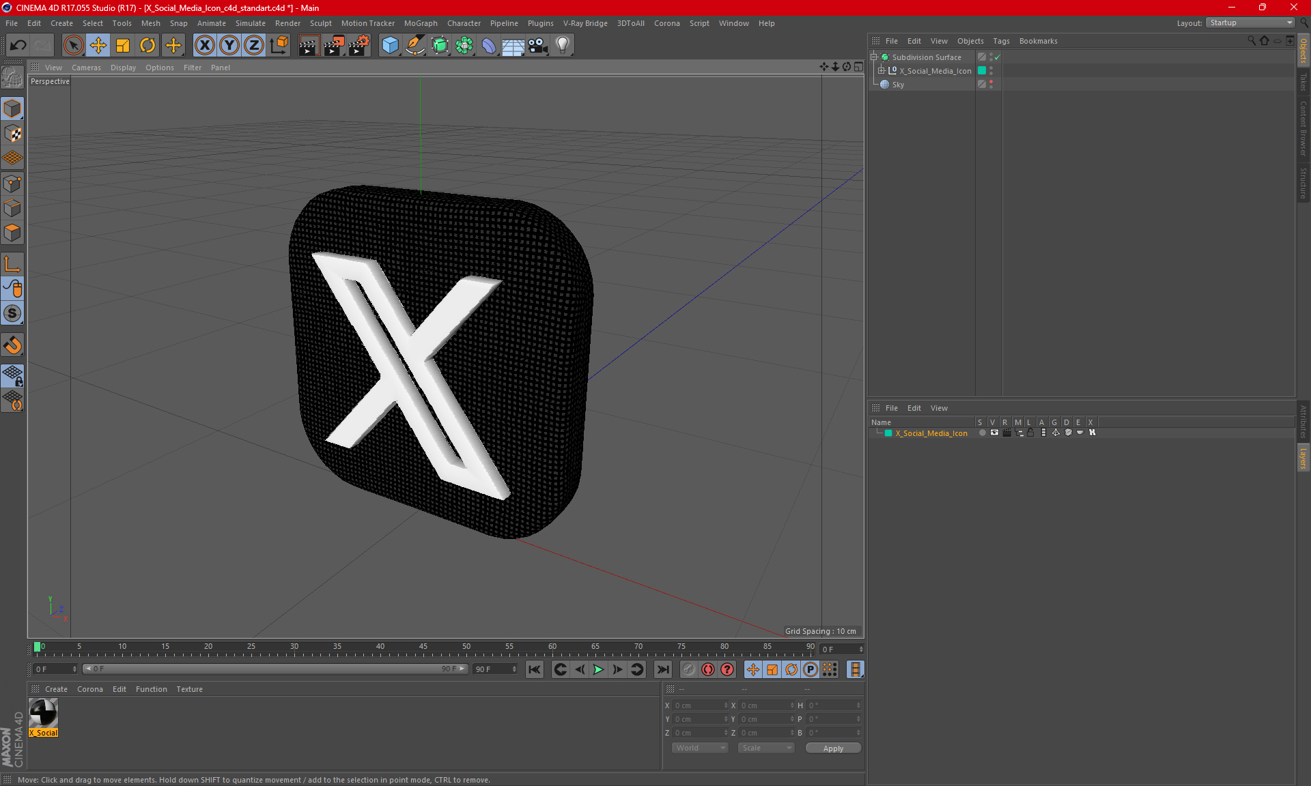The width and height of the screenshot is (1311, 786).
Task: Open Edit Render Settings icon
Action: click(359, 46)
